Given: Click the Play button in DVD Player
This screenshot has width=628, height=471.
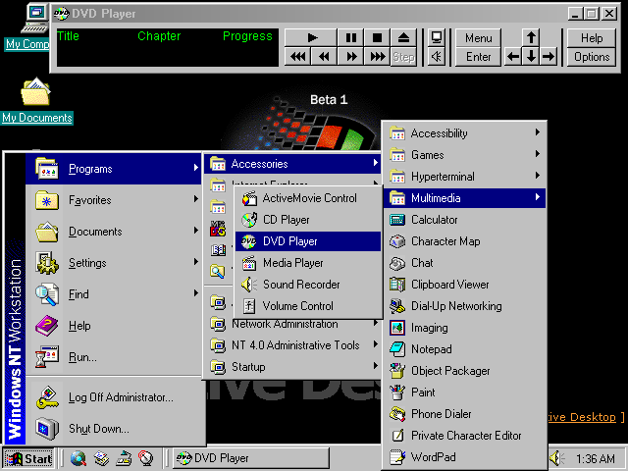Looking at the screenshot, I should pos(311,37).
